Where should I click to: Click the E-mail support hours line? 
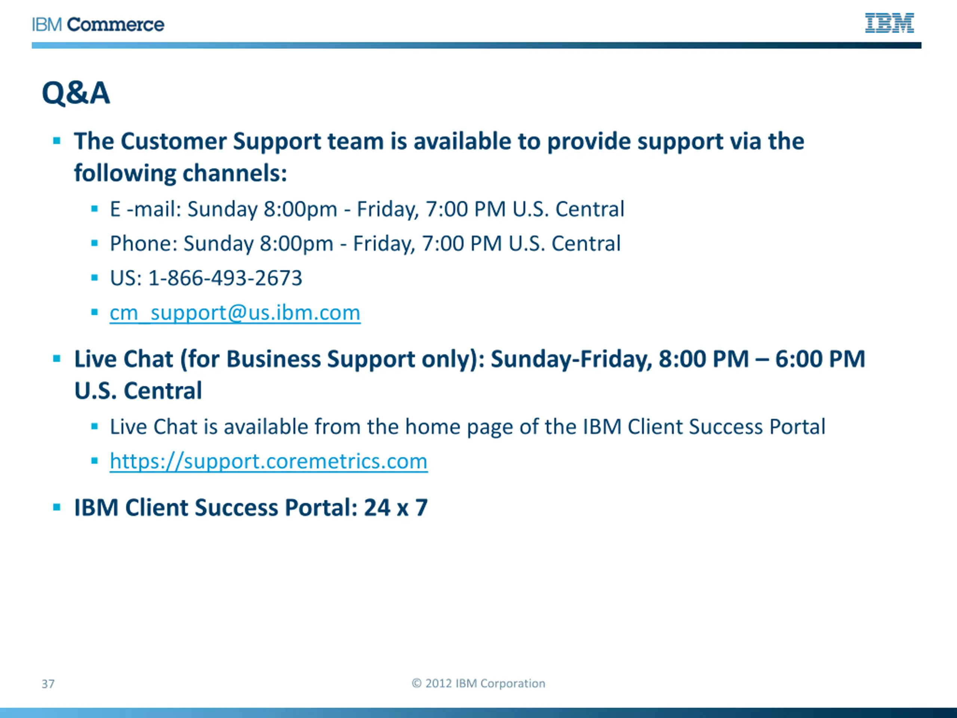367,209
